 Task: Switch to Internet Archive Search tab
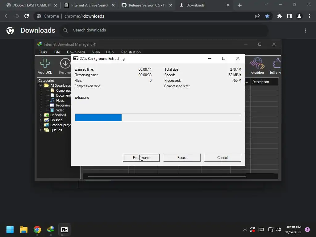90,5
